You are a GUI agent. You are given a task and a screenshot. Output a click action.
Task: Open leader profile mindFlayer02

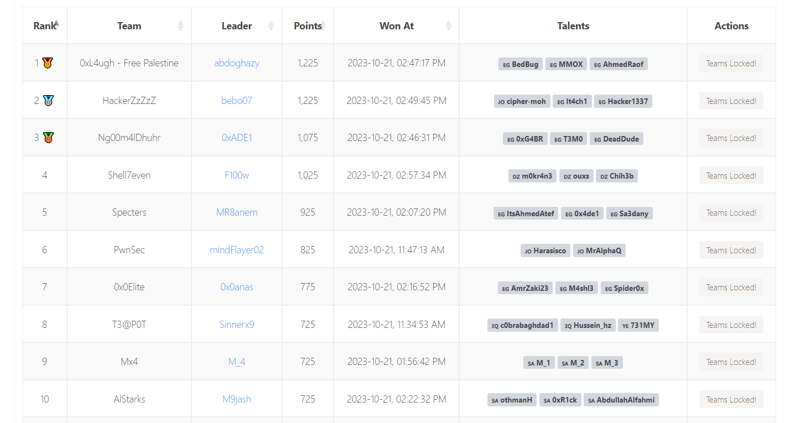(237, 250)
